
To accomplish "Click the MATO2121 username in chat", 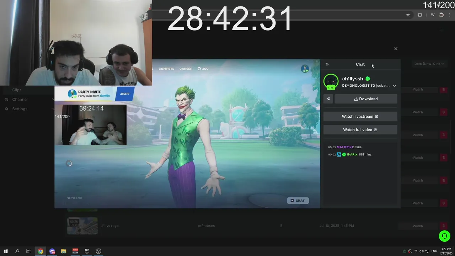I will coord(345,147).
